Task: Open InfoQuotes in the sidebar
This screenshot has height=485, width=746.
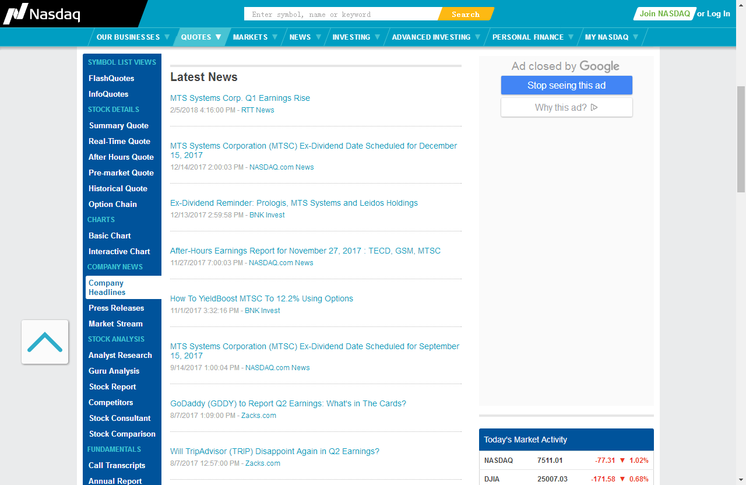Action: click(x=108, y=94)
